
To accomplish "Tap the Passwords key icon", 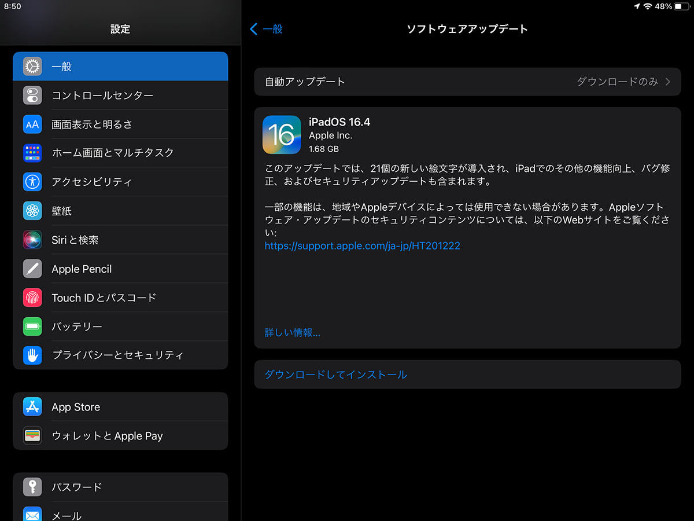I will click(32, 487).
